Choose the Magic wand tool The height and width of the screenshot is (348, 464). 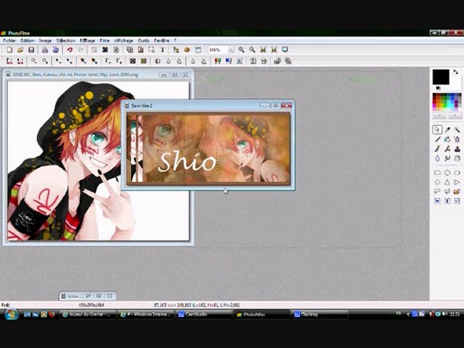(x=457, y=130)
